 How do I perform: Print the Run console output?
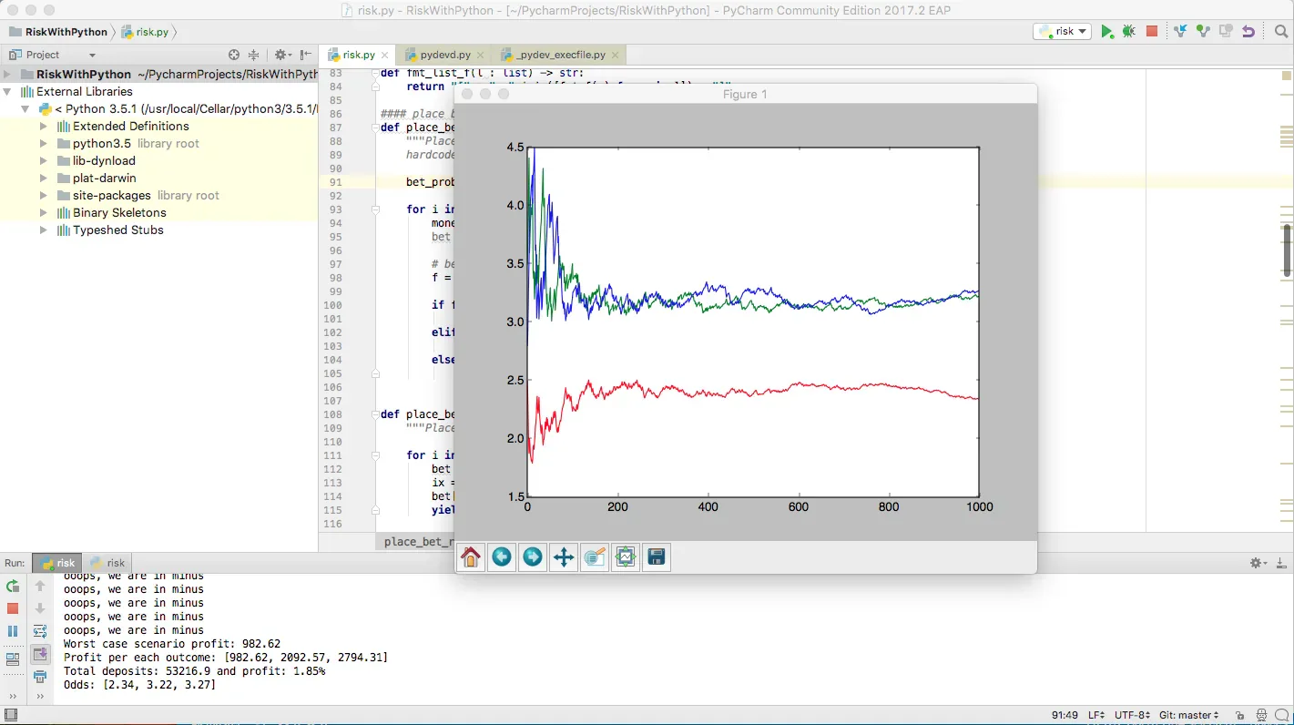click(x=40, y=677)
